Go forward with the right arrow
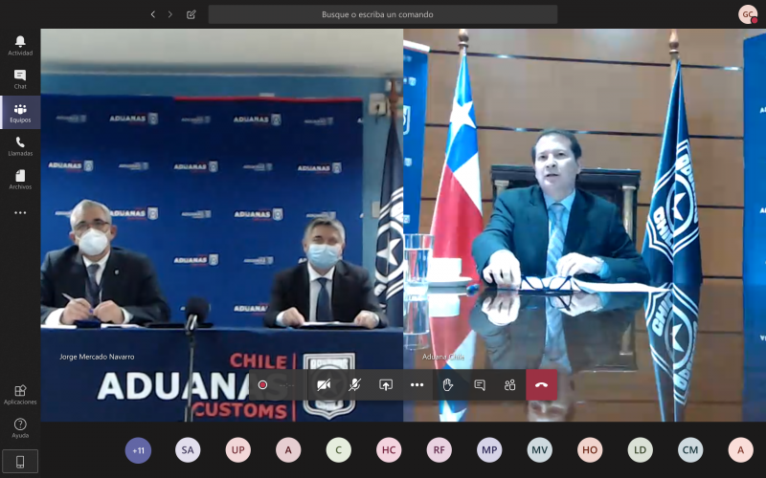766x478 pixels. click(170, 14)
